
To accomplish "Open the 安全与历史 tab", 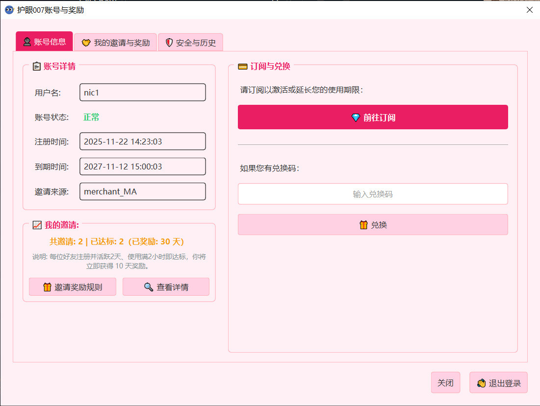I will click(191, 42).
